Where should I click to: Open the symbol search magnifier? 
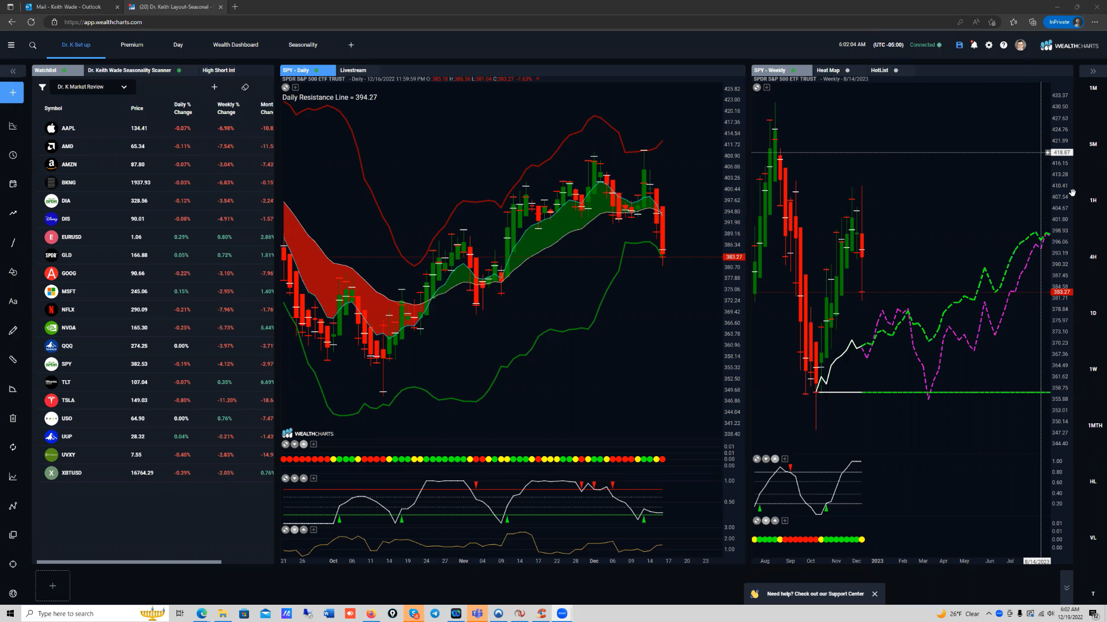[x=33, y=45]
